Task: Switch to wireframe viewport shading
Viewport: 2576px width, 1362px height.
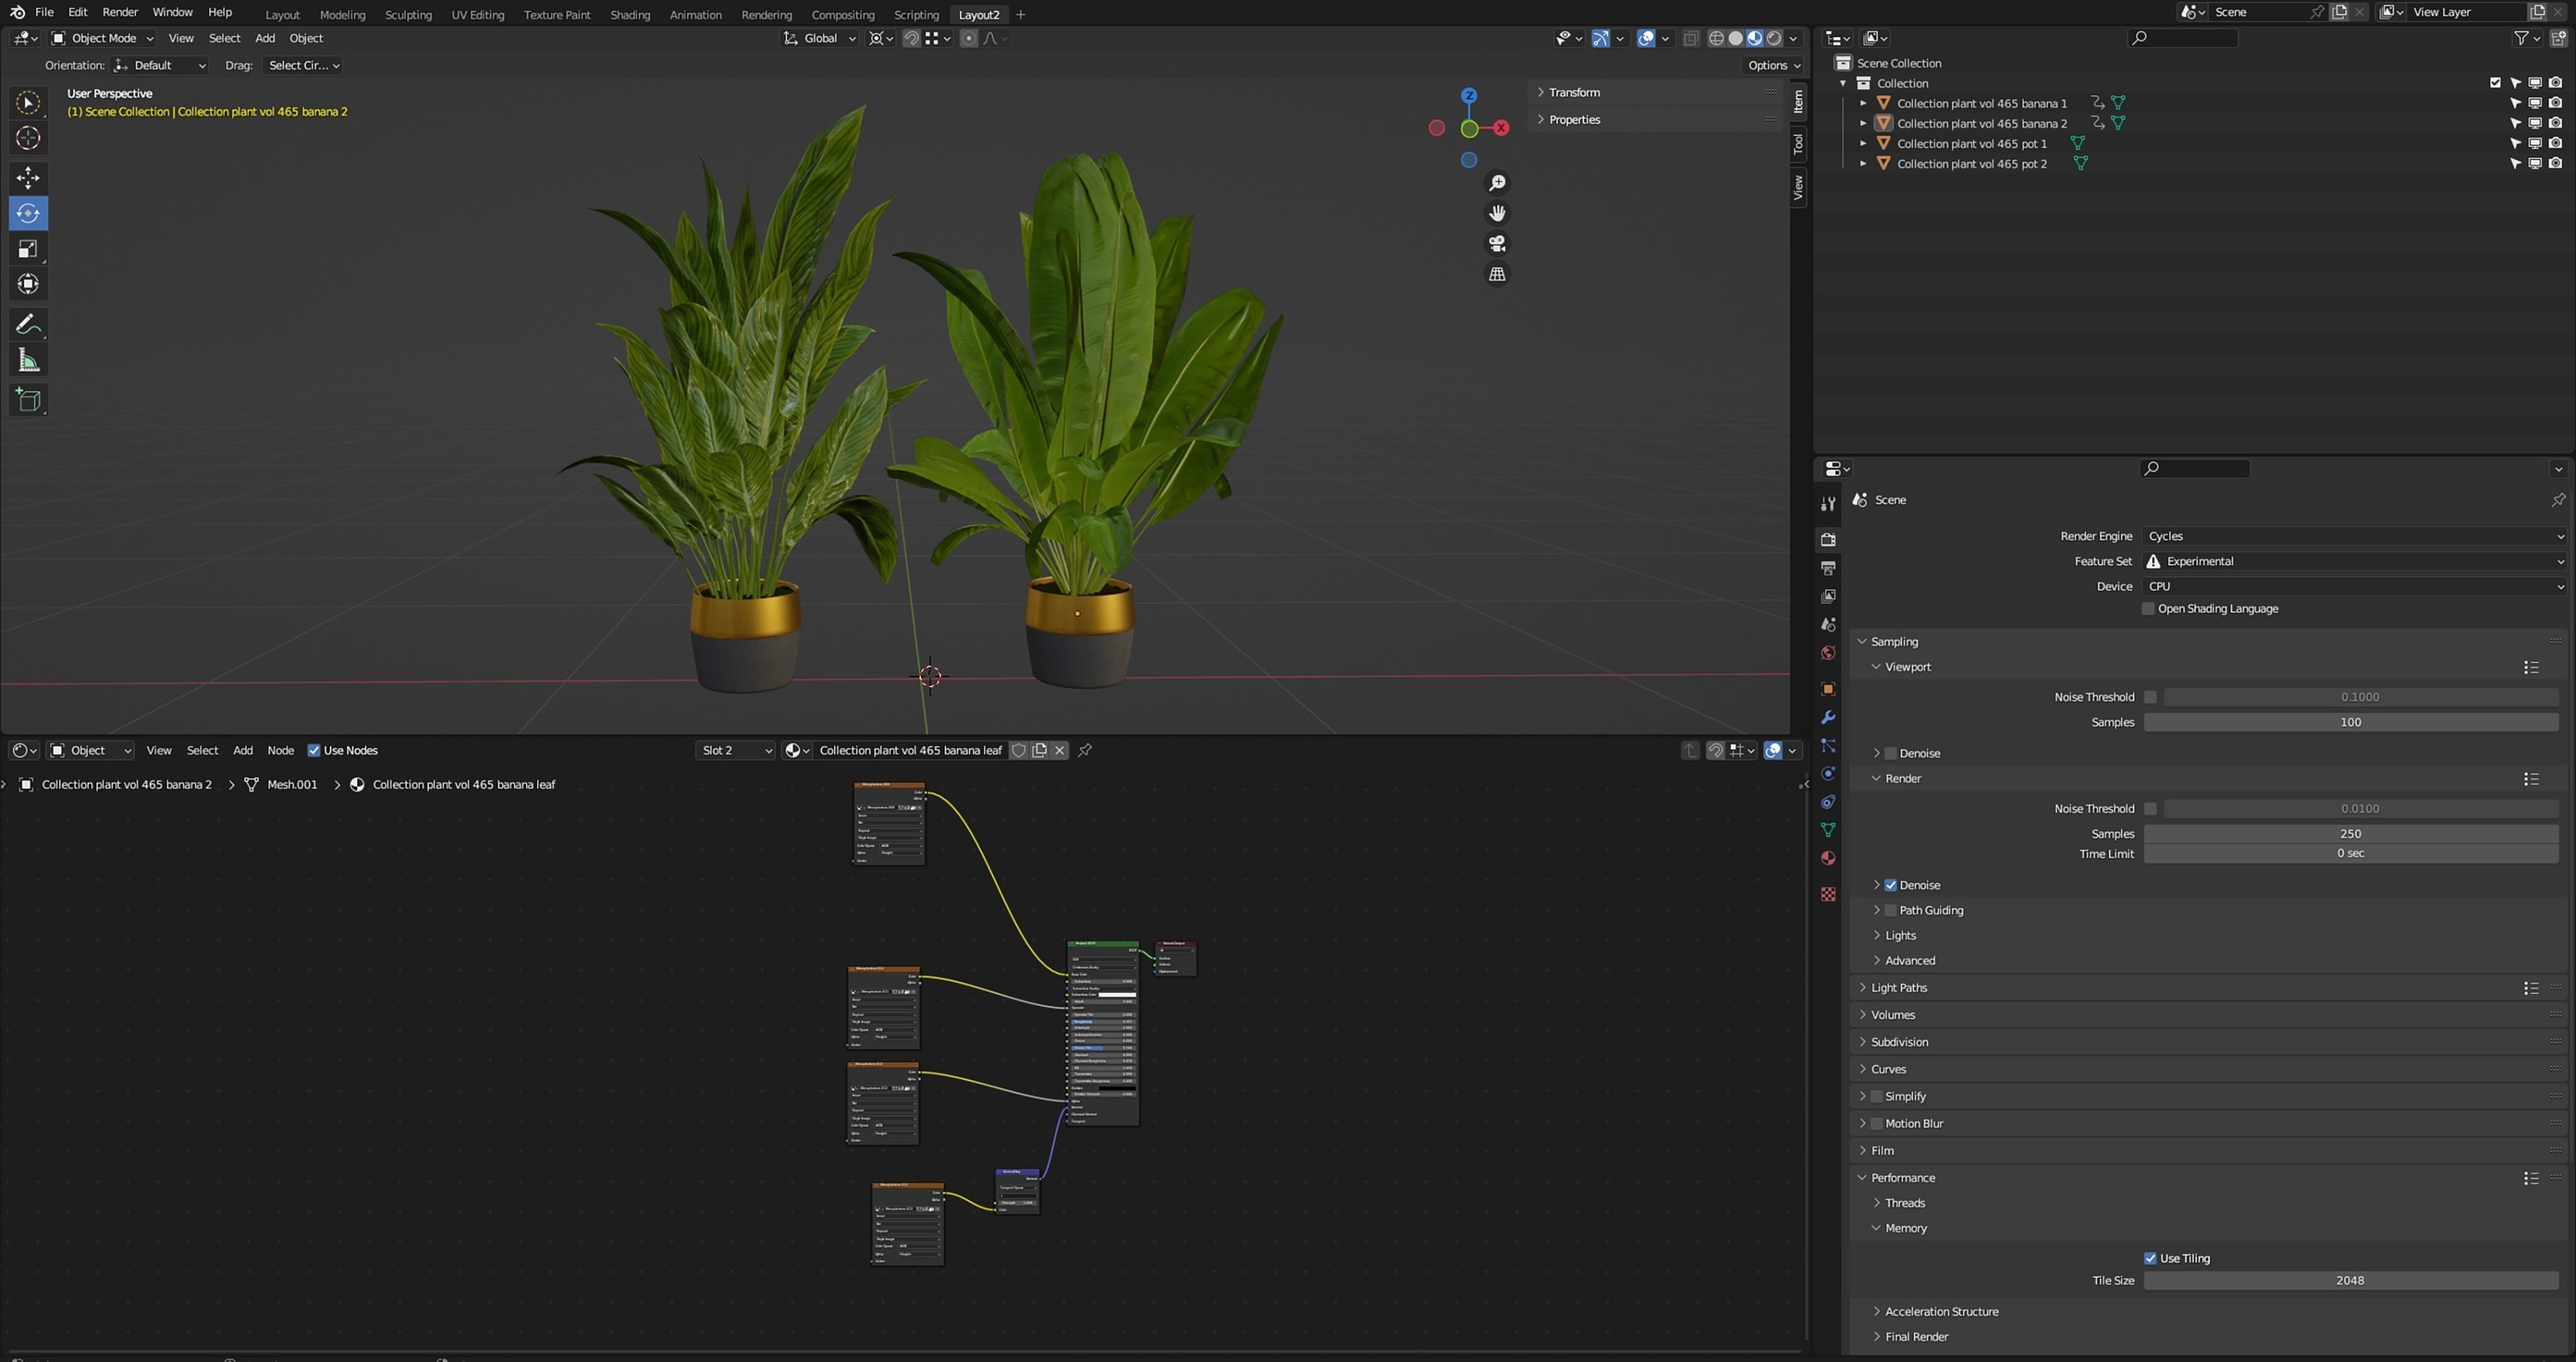Action: tap(1717, 38)
